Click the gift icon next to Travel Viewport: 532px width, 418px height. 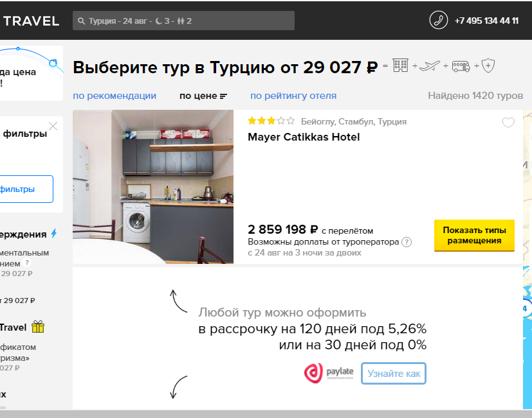38,327
